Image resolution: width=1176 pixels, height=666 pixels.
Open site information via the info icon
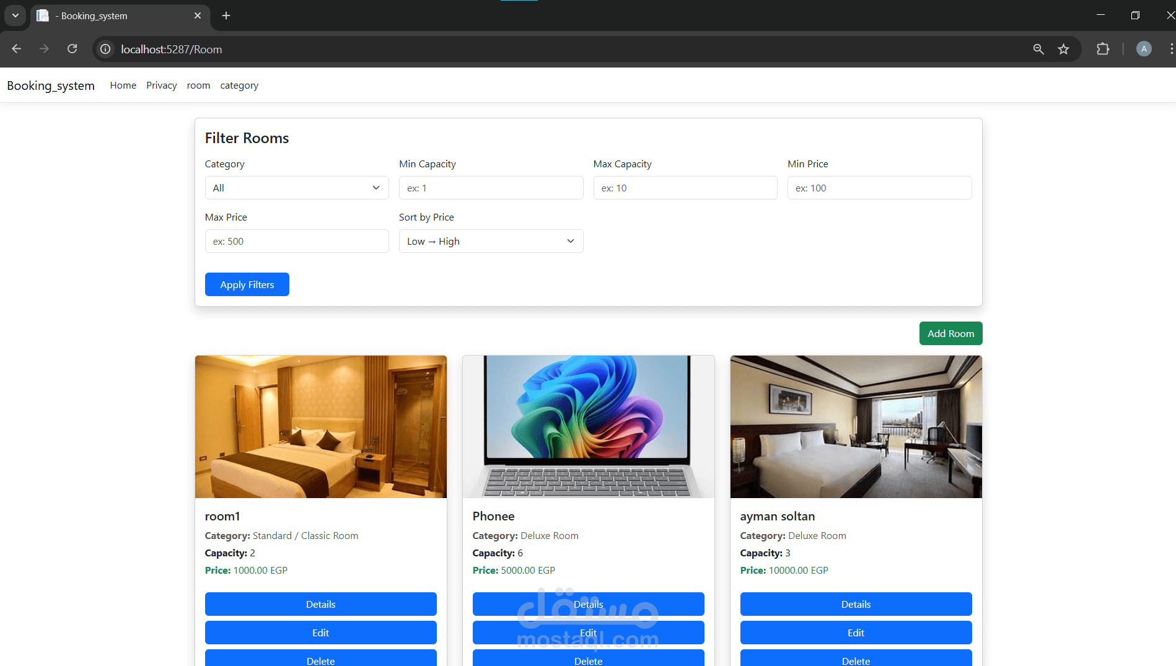tap(105, 49)
